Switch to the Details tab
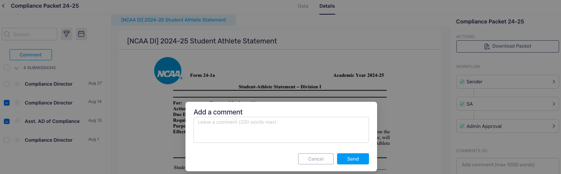Screen dimensions: 561x174 click(x=327, y=6)
